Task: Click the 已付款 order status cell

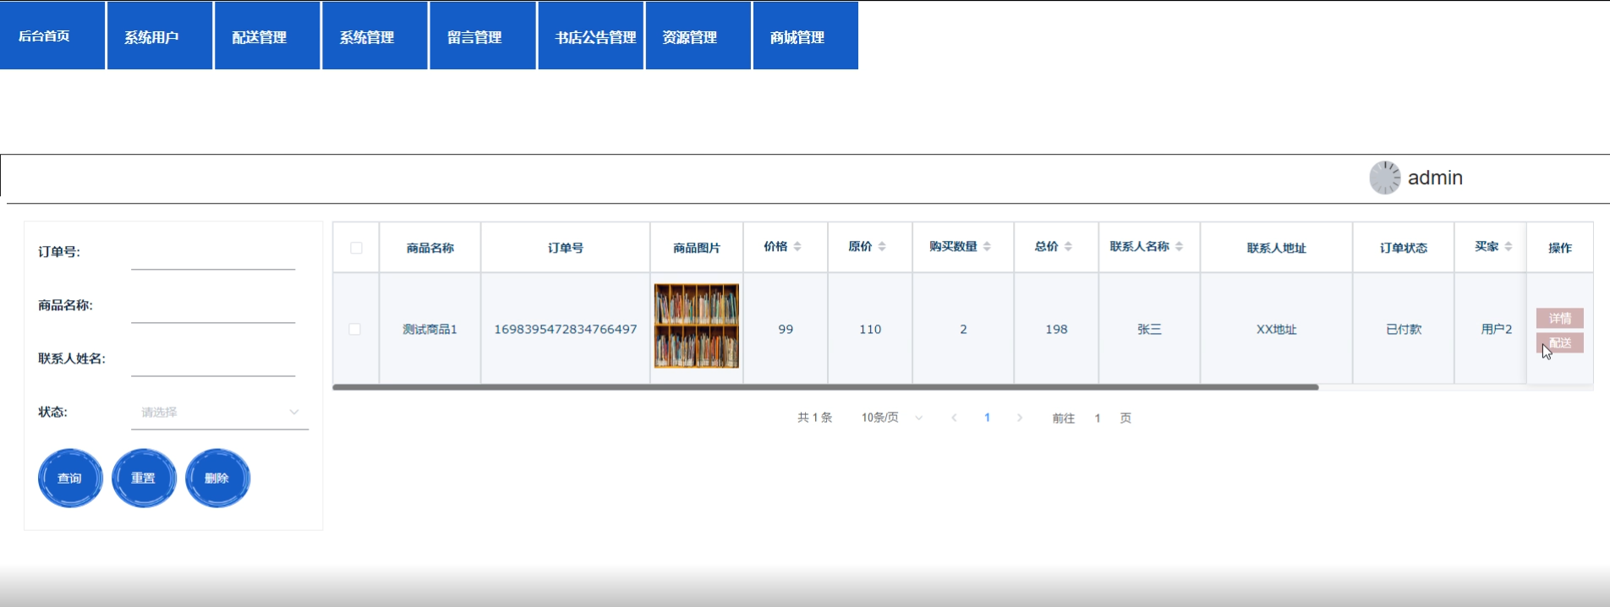Action: pos(1404,329)
